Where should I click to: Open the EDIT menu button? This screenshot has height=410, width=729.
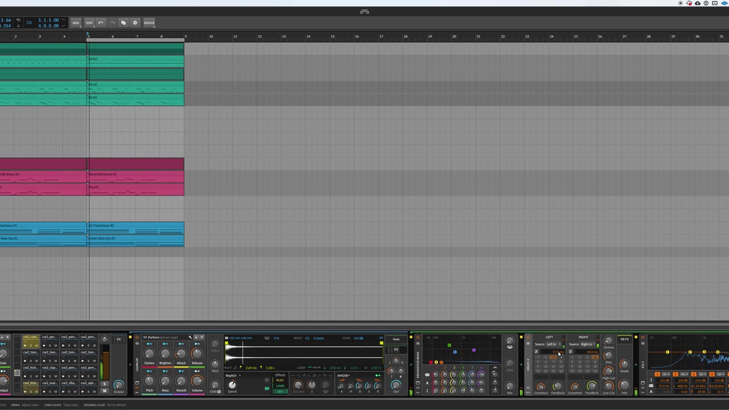click(89, 23)
